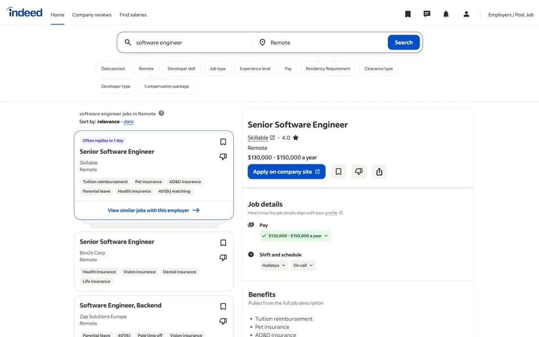Open help icon beside jobs in Remote
This screenshot has width=539, height=337.
click(161, 113)
